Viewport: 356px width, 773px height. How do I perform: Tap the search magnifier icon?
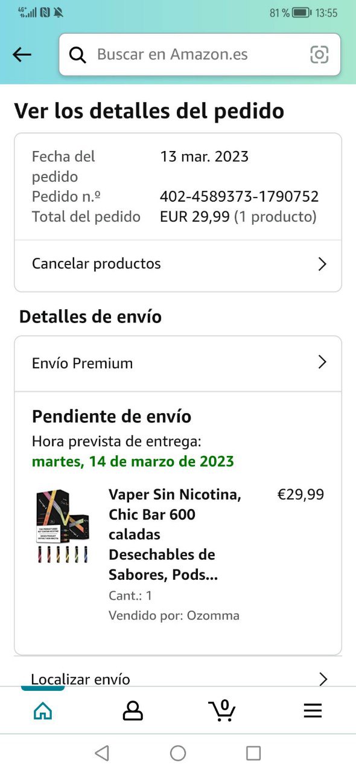(x=78, y=54)
